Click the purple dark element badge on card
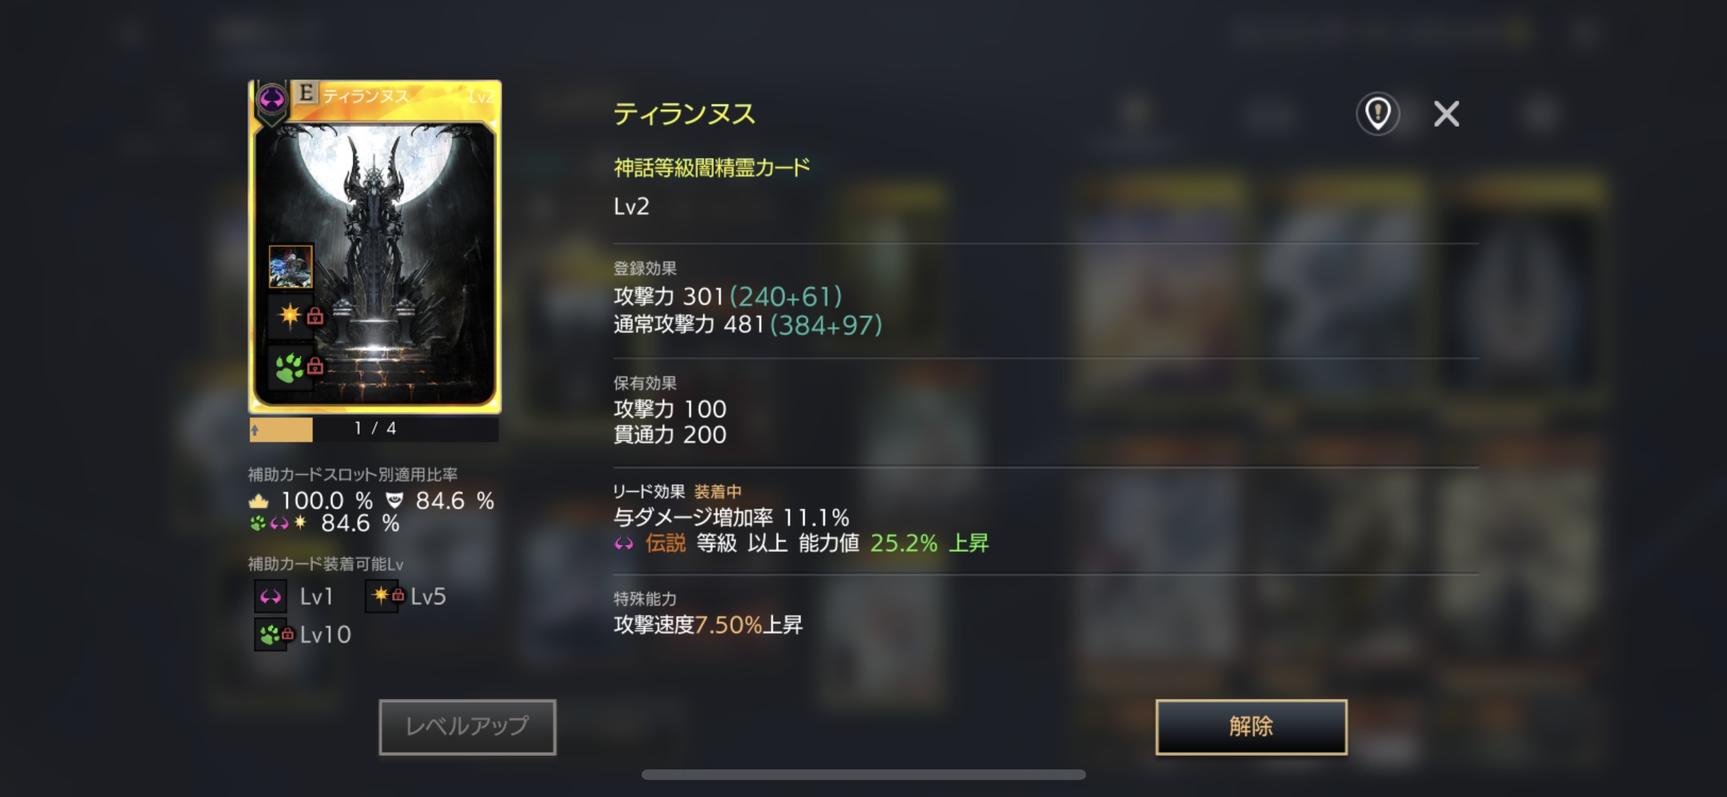The image size is (1727, 797). 272,98
